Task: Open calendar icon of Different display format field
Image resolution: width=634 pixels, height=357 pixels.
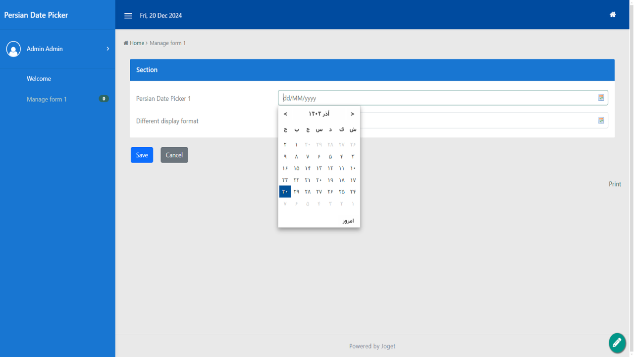Action: [x=601, y=120]
